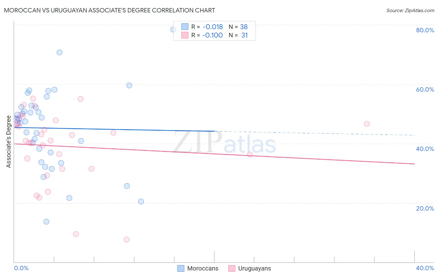Open the Source: ZipAtlas.com link

pos(410,10)
